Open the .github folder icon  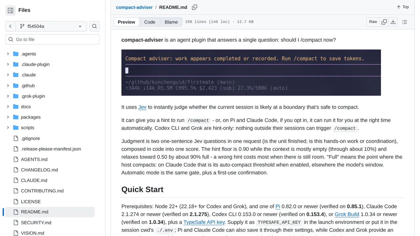[x=16, y=86]
